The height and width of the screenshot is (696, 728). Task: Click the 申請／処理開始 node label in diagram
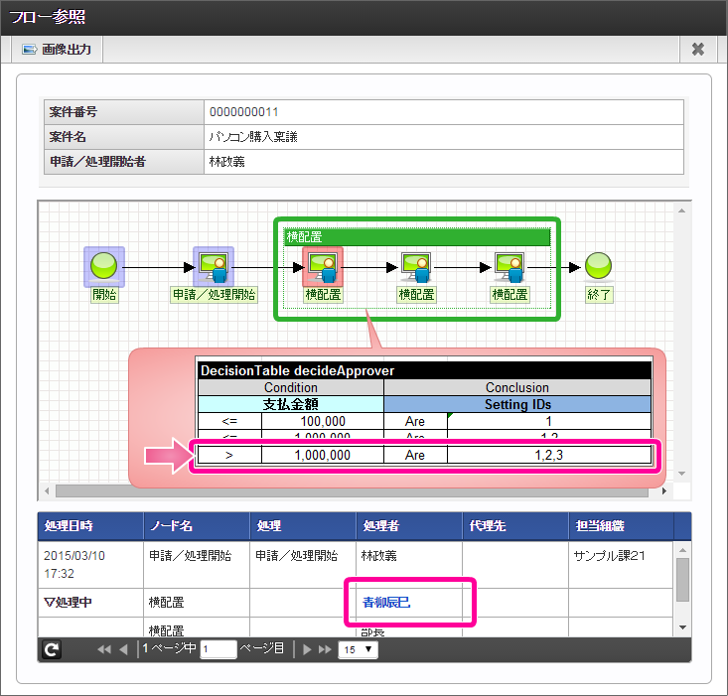click(214, 295)
